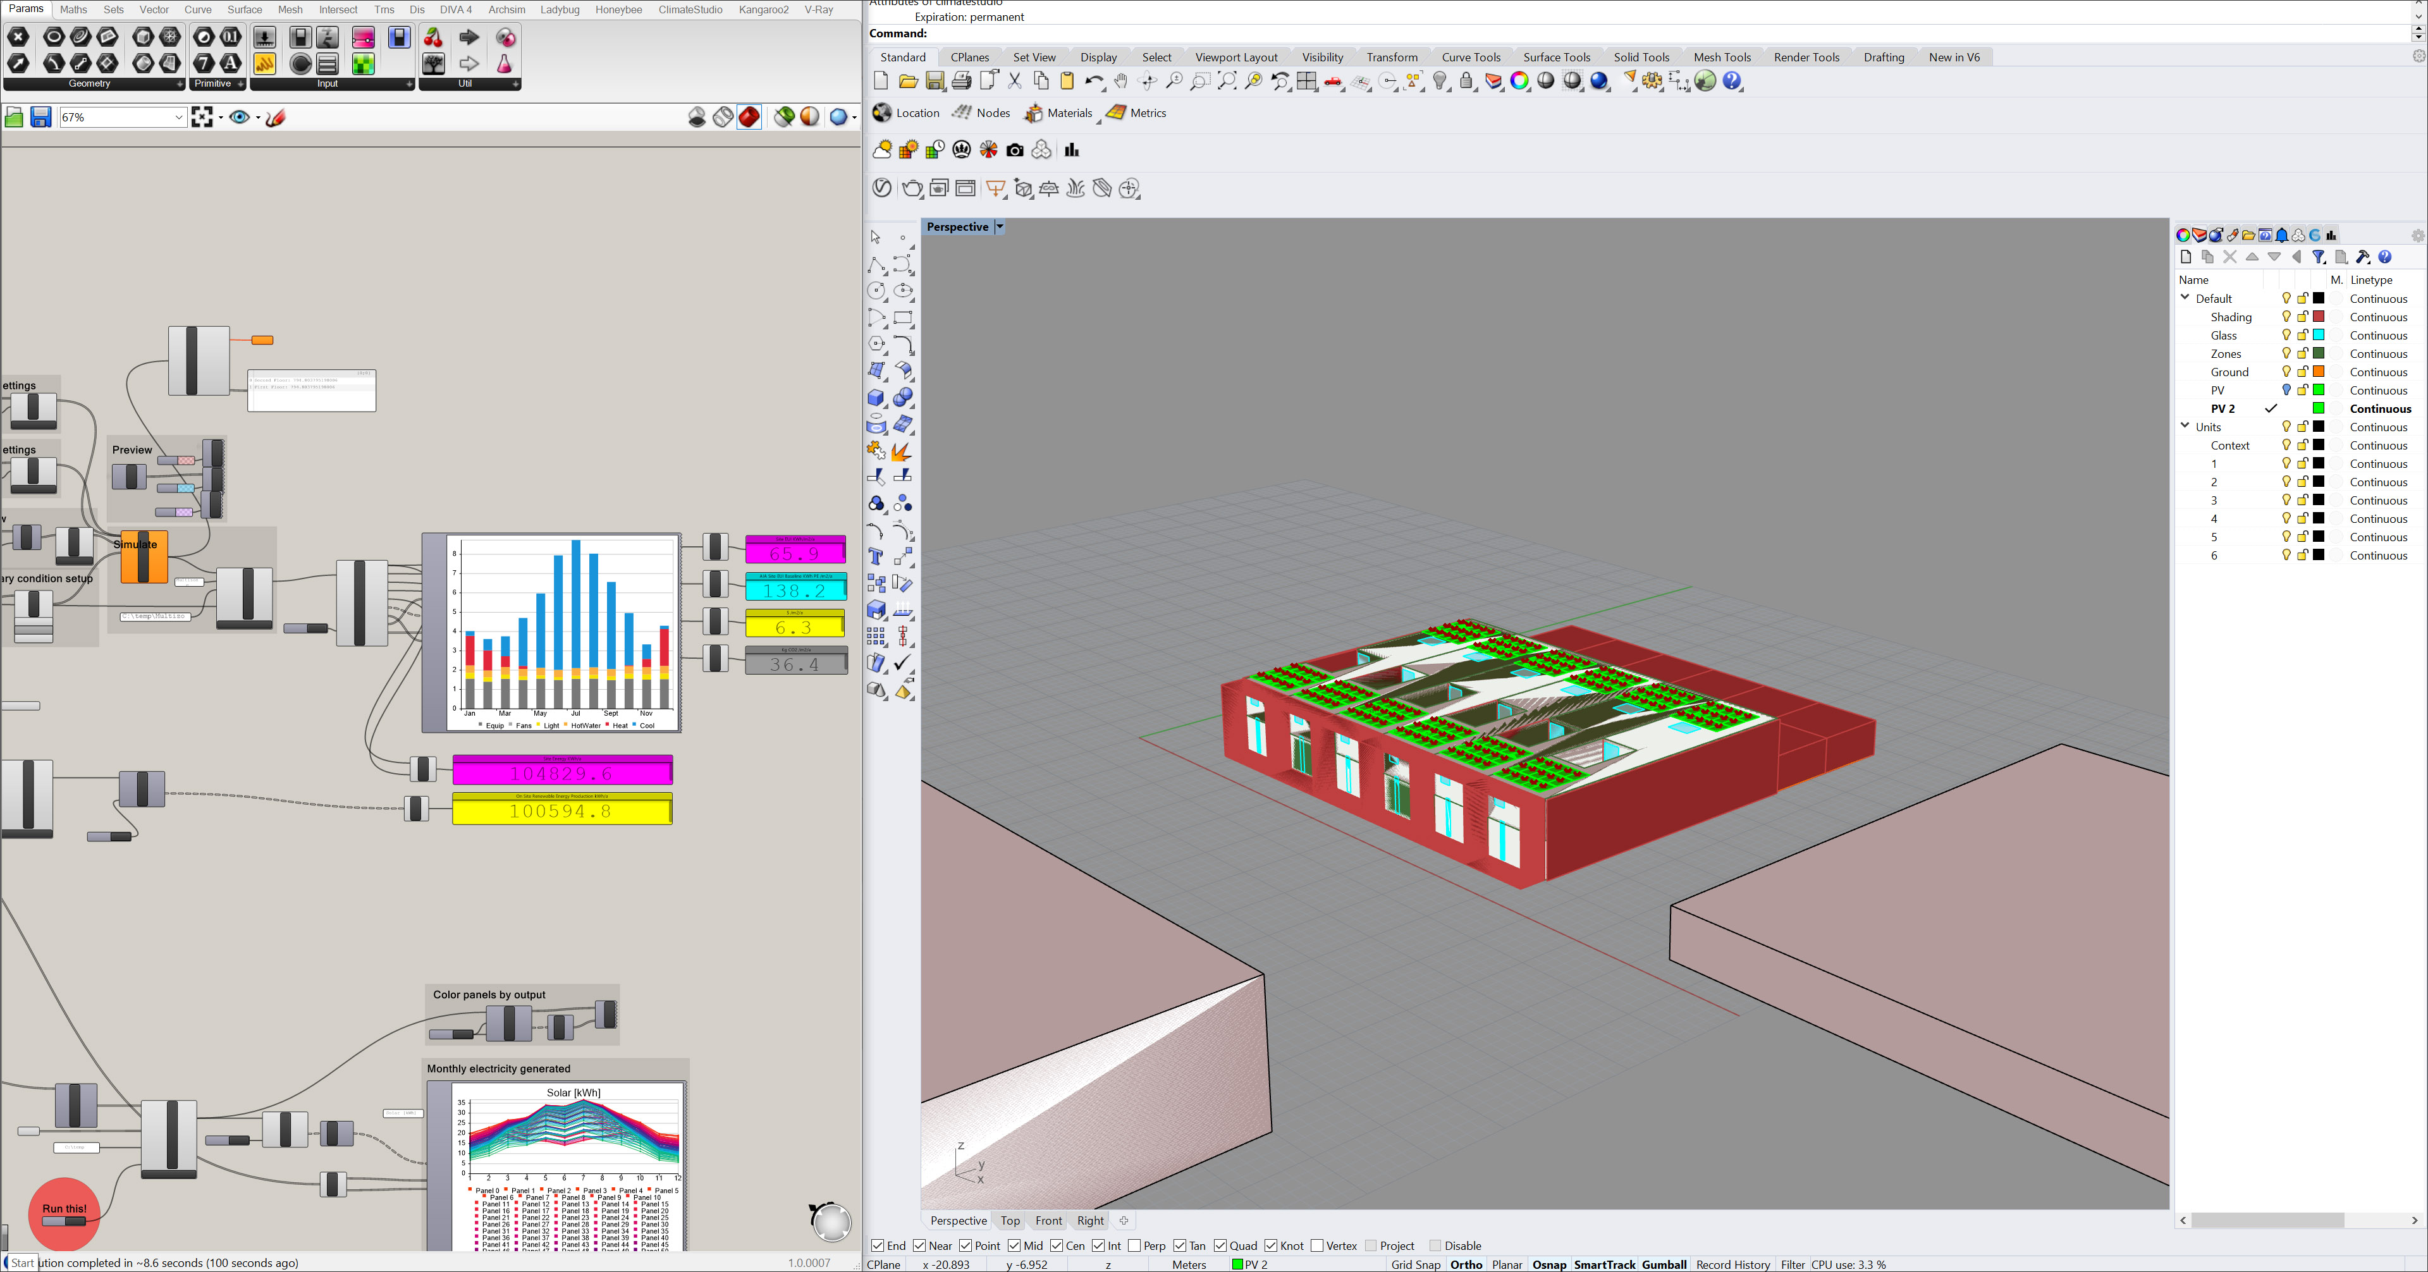
Task: Open Grasshopper preview eye dropdown arrow
Action: click(257, 118)
